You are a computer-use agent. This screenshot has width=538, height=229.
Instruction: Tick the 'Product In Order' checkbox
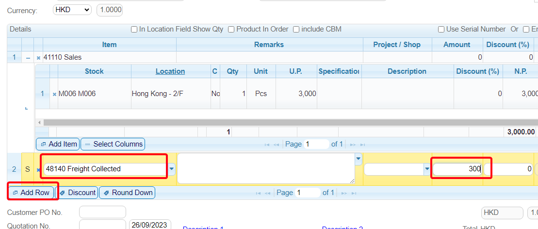231,30
